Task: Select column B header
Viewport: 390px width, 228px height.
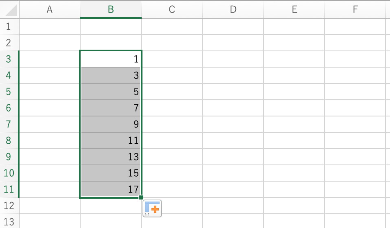Action: click(111, 10)
